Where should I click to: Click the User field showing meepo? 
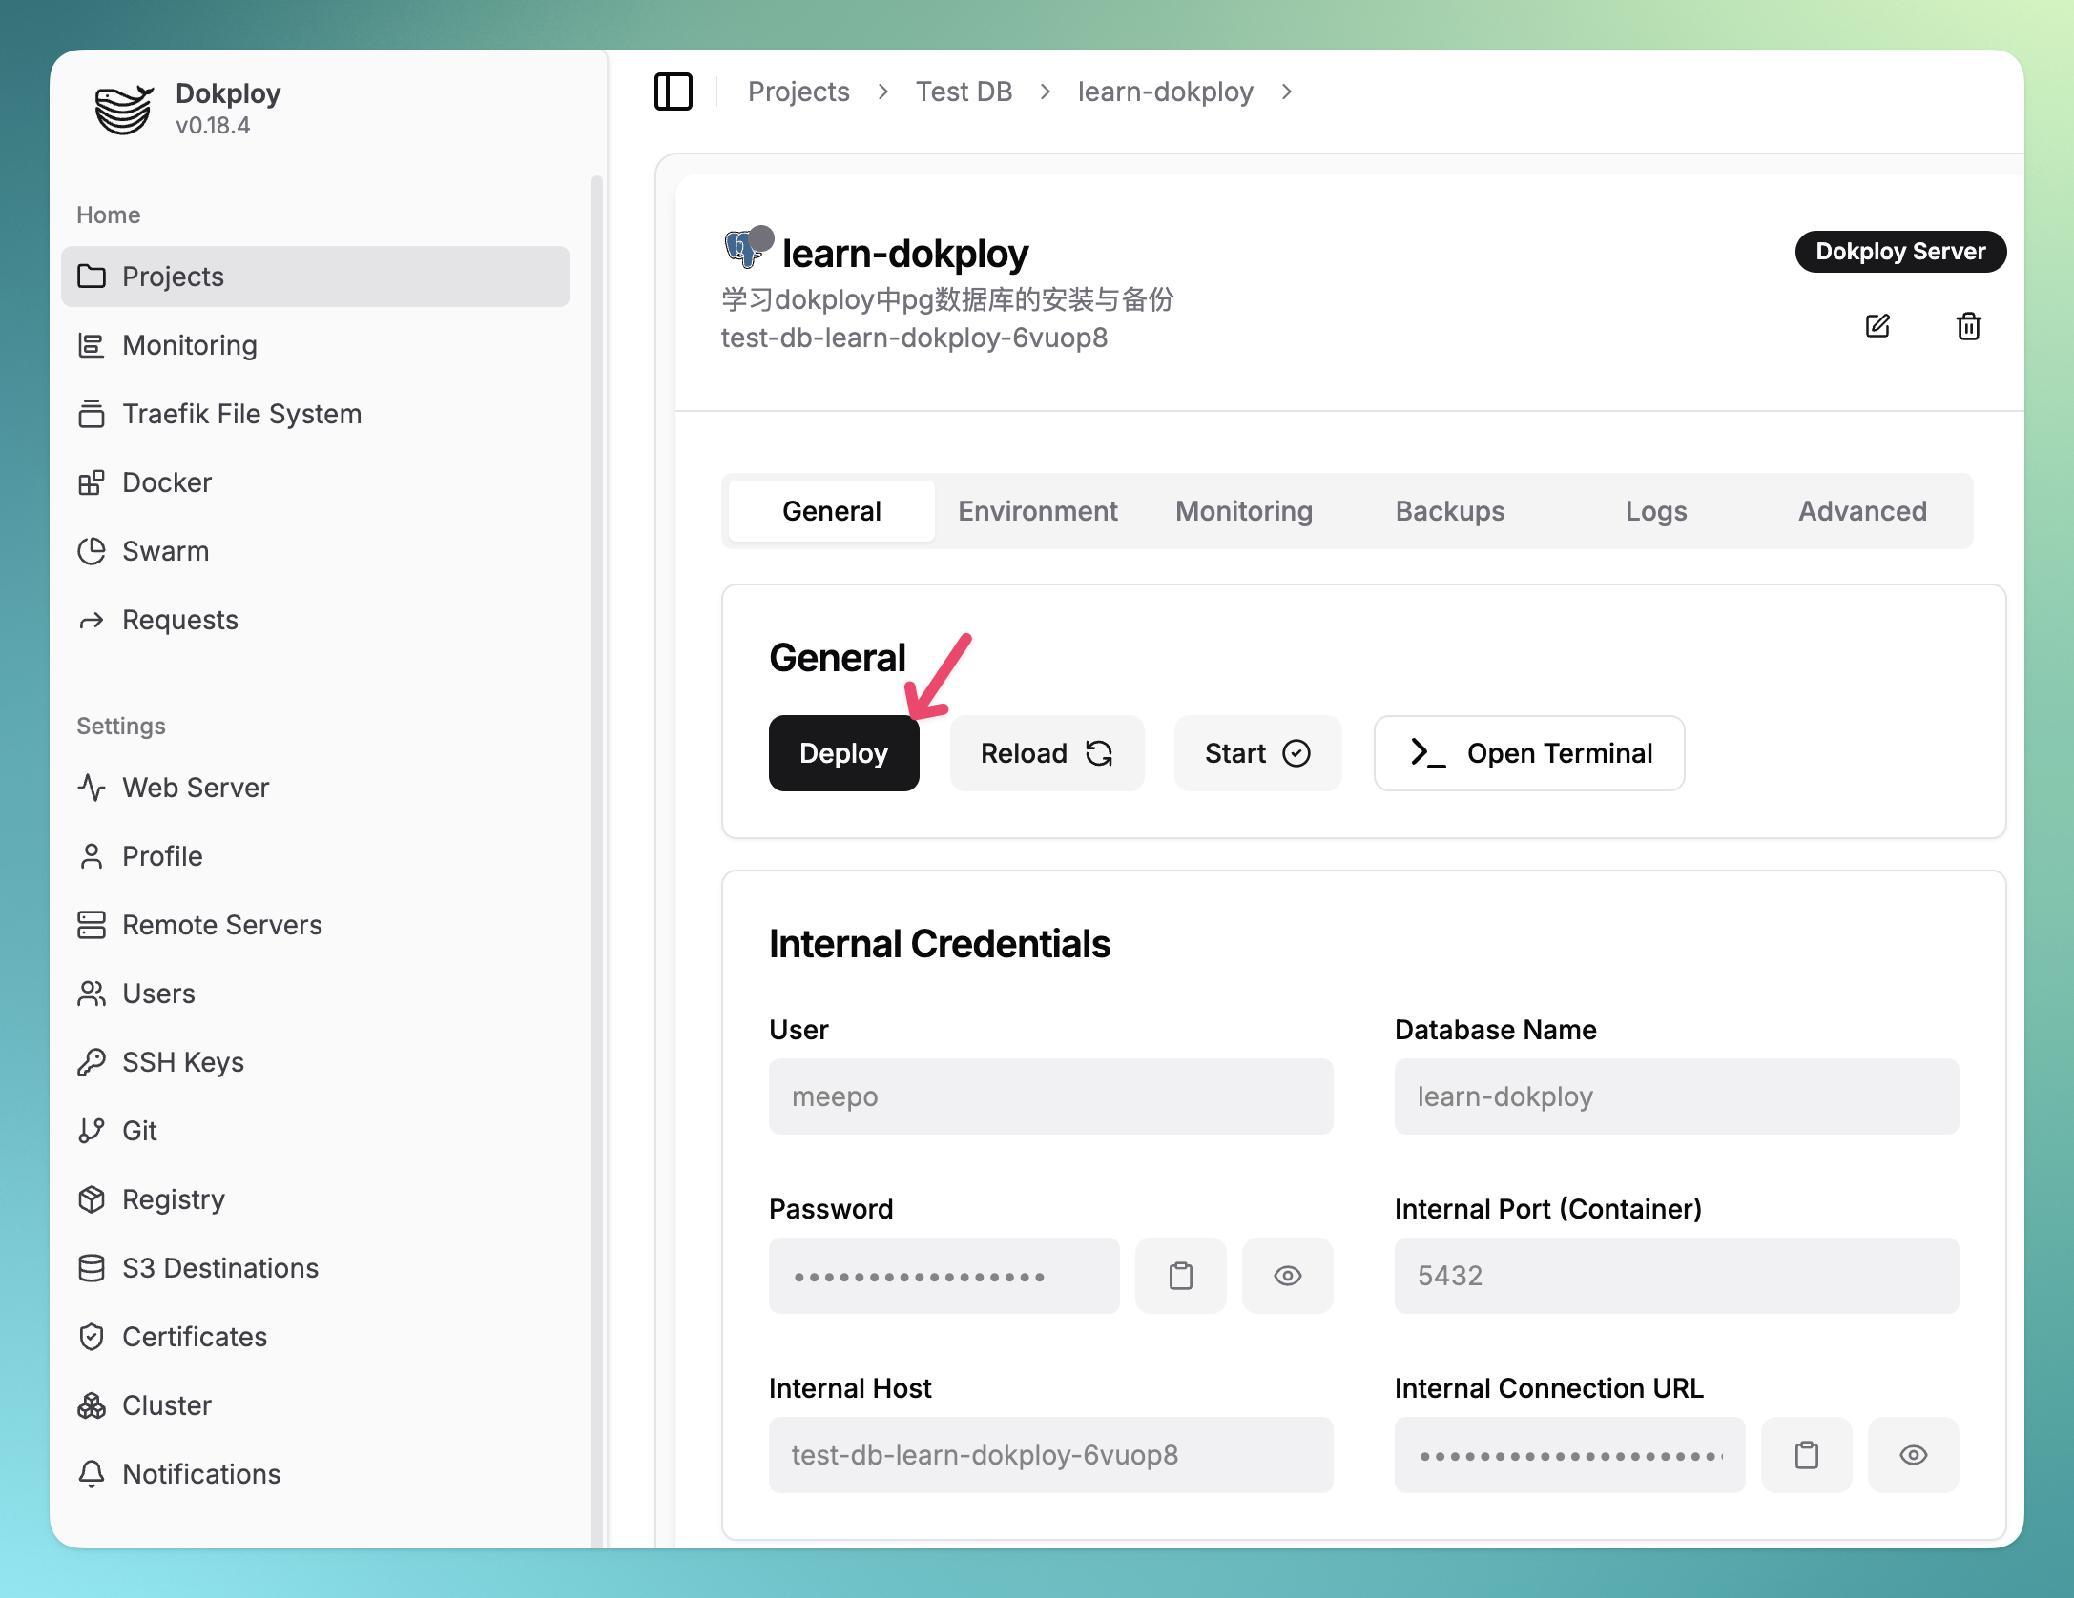click(1051, 1096)
